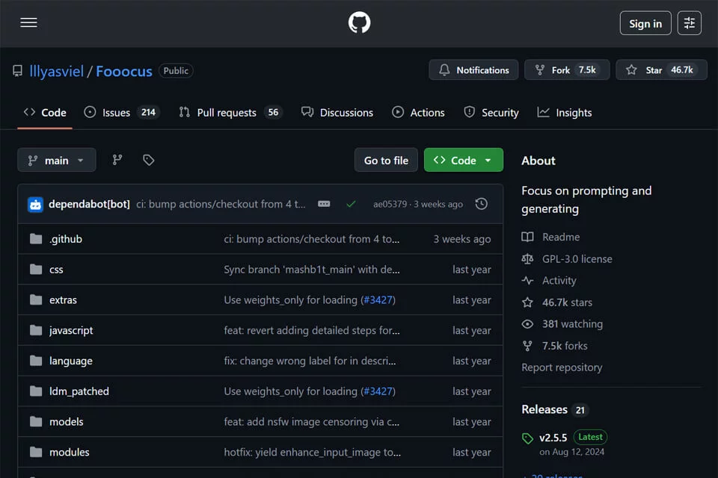Open the Fooocus repository name link
Screen dimensions: 718x478
tap(123, 72)
